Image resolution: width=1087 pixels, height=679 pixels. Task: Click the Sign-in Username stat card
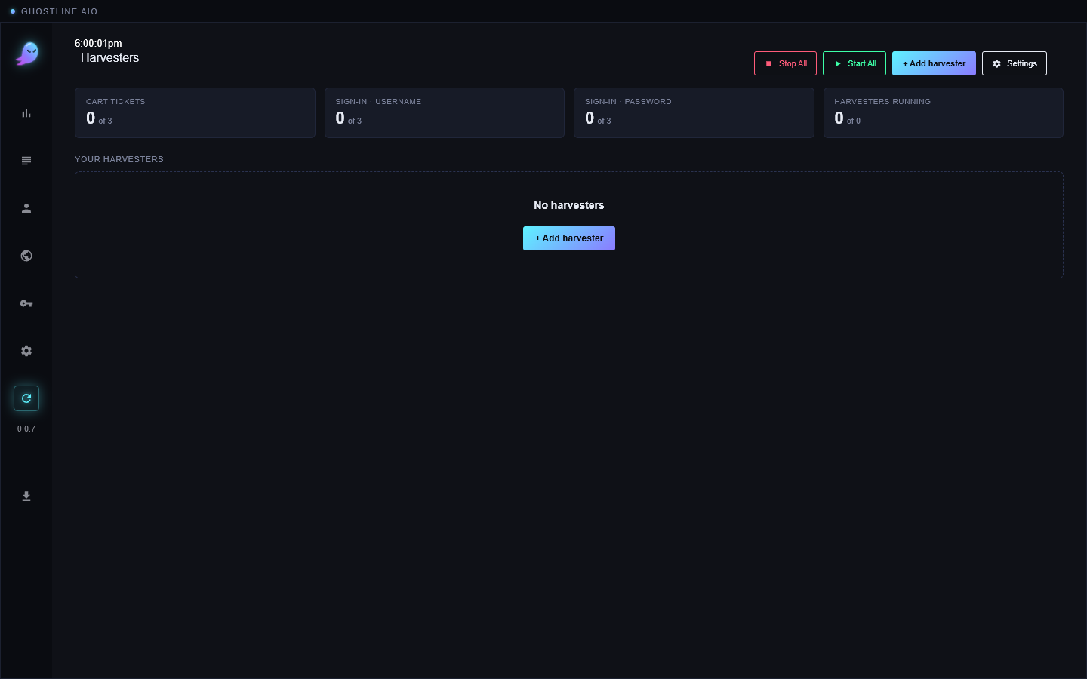[445, 112]
